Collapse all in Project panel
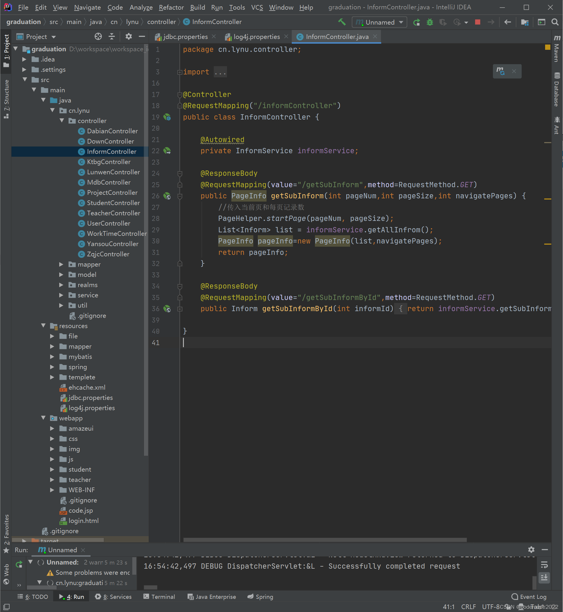The height and width of the screenshot is (612, 563). point(112,37)
